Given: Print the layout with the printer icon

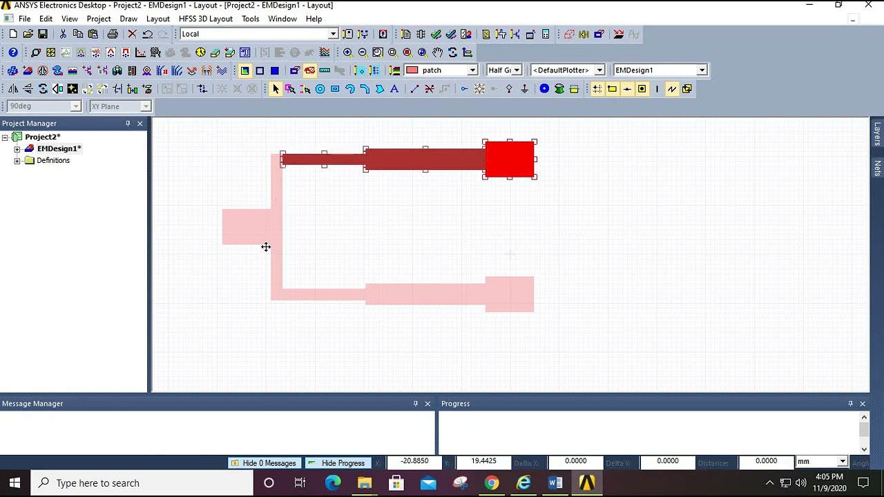Looking at the screenshot, I should click(x=113, y=34).
